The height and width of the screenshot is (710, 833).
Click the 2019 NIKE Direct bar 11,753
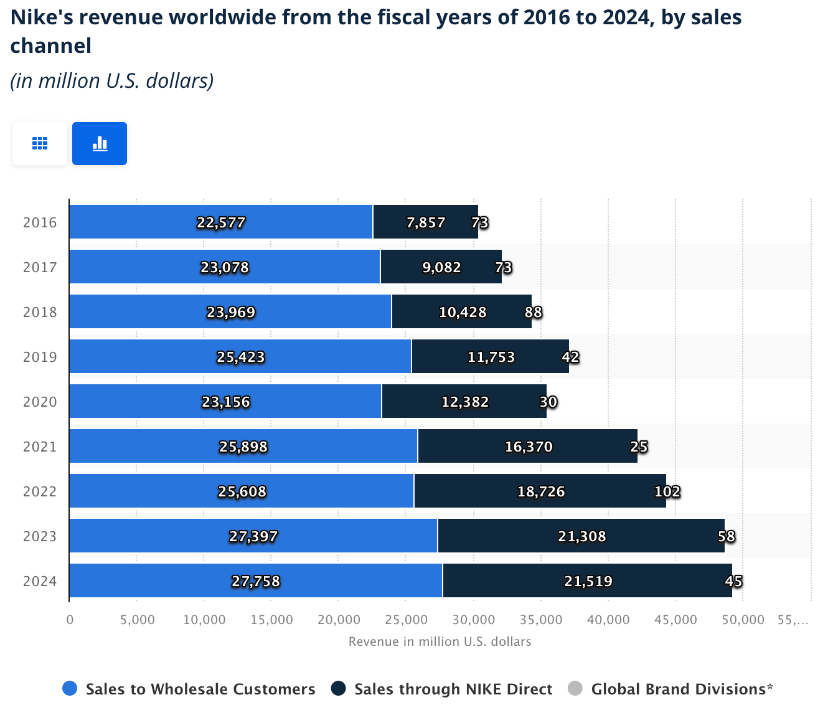491,356
